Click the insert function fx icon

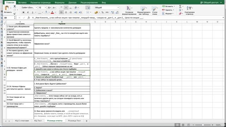(29, 18)
